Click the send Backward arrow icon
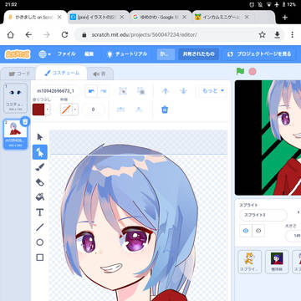The width and height of the screenshot is (301, 301). [x=183, y=91]
